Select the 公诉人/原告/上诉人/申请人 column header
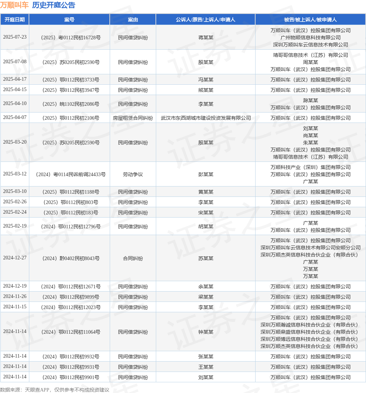The width and height of the screenshot is (366, 393). 206,20
